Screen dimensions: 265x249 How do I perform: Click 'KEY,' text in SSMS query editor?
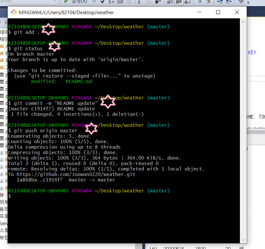tap(253, 53)
